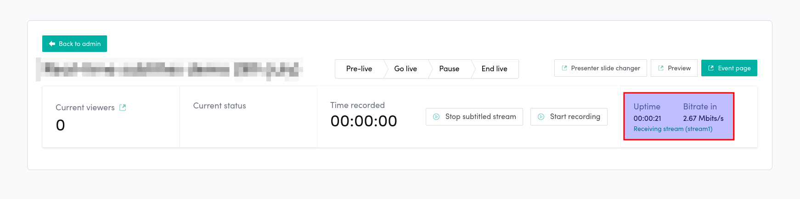Choose the Pause state
This screenshot has height=199, width=800.
(x=449, y=69)
